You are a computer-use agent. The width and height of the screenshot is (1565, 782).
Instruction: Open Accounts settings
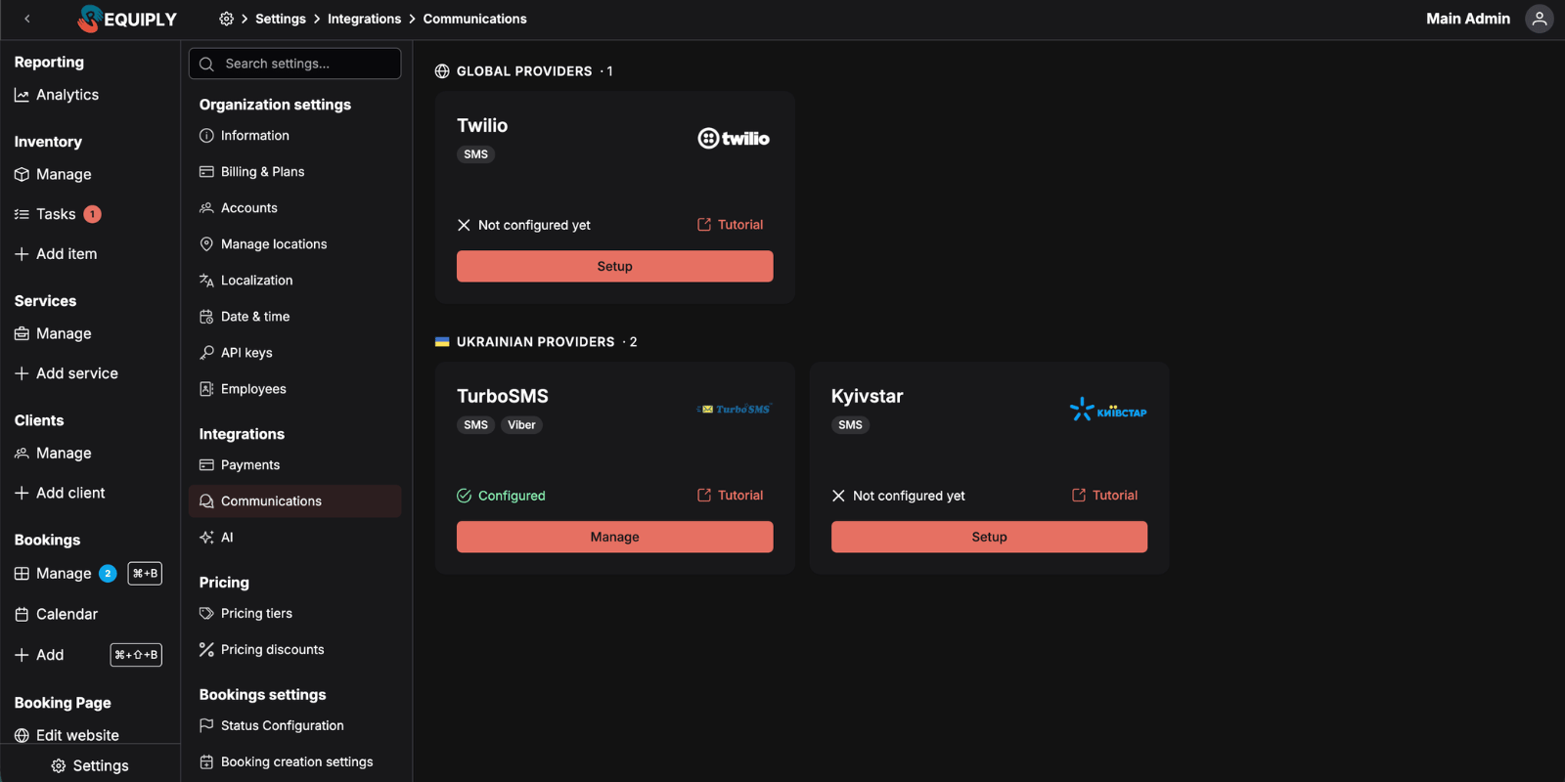[x=294, y=208]
